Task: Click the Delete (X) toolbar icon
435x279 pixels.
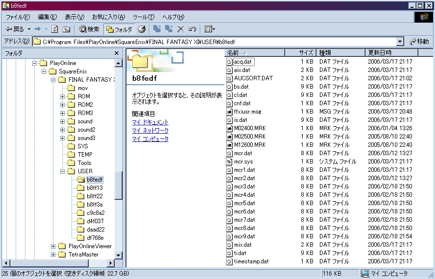Action: click(x=181, y=29)
